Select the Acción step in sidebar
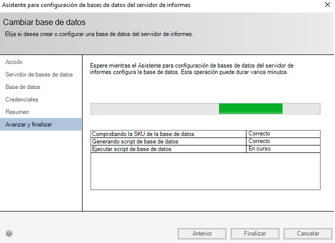The width and height of the screenshot is (335, 243). (x=14, y=62)
